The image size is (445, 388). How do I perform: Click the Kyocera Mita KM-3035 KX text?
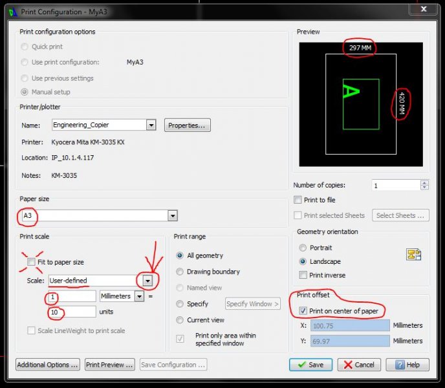pyautogui.click(x=88, y=142)
